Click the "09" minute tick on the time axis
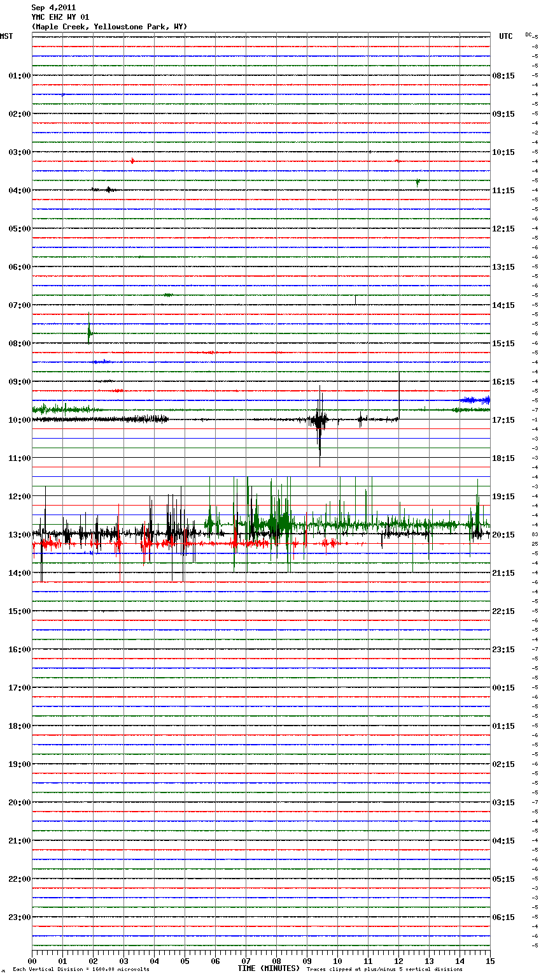Image resolution: width=541 pixels, height=978 pixels. (307, 961)
